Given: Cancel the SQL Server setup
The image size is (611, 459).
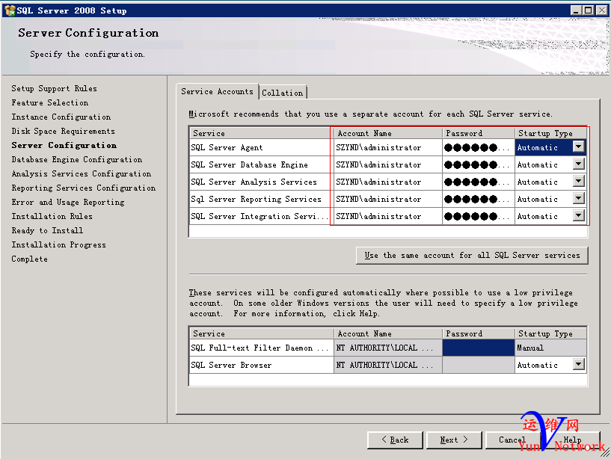Looking at the screenshot, I should coord(512,440).
